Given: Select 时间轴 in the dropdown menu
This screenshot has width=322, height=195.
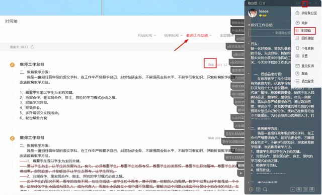Looking at the screenshot, I should click(x=305, y=31).
